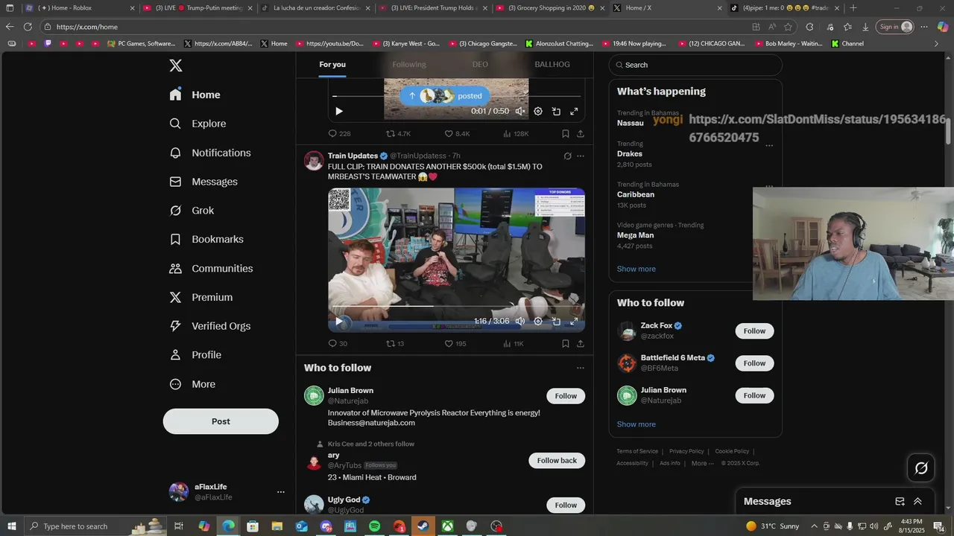Switch to the DEO timeline tab
This screenshot has width=954, height=536.
480,65
